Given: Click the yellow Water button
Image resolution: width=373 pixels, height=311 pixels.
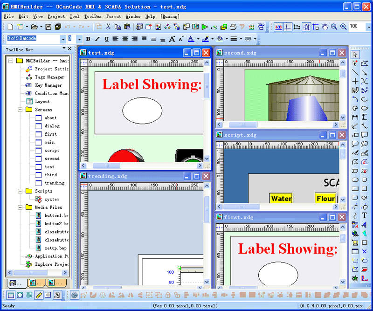Looking at the screenshot, I should coord(281,198).
